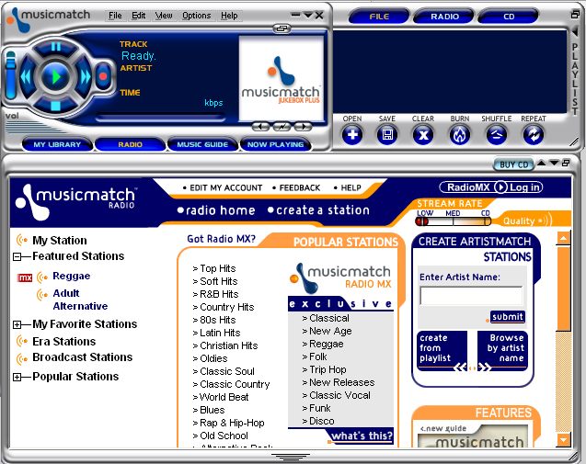Submit the artist name
This screenshot has height=464, width=586.
(507, 317)
